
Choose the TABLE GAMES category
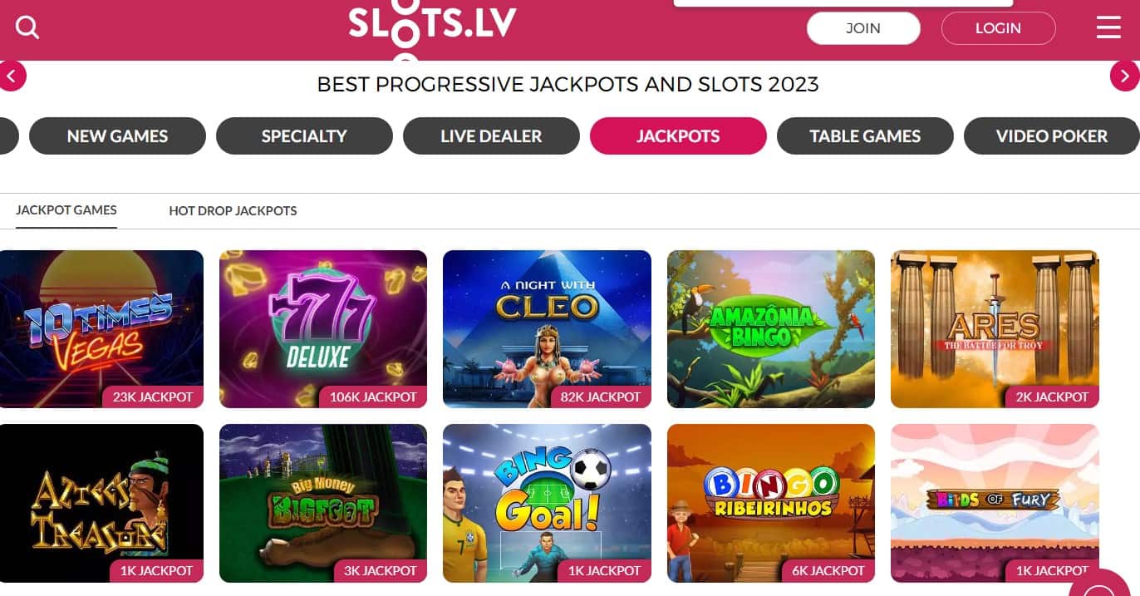click(865, 136)
